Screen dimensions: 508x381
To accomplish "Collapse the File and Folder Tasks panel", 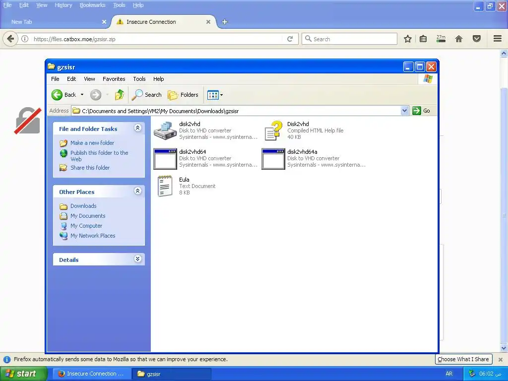I will coord(138,128).
